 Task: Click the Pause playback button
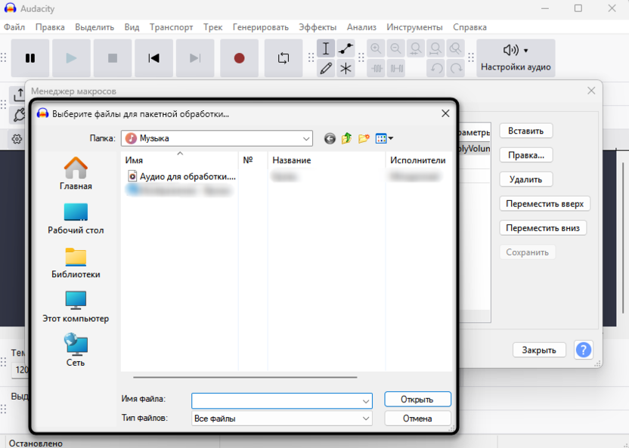(x=30, y=58)
